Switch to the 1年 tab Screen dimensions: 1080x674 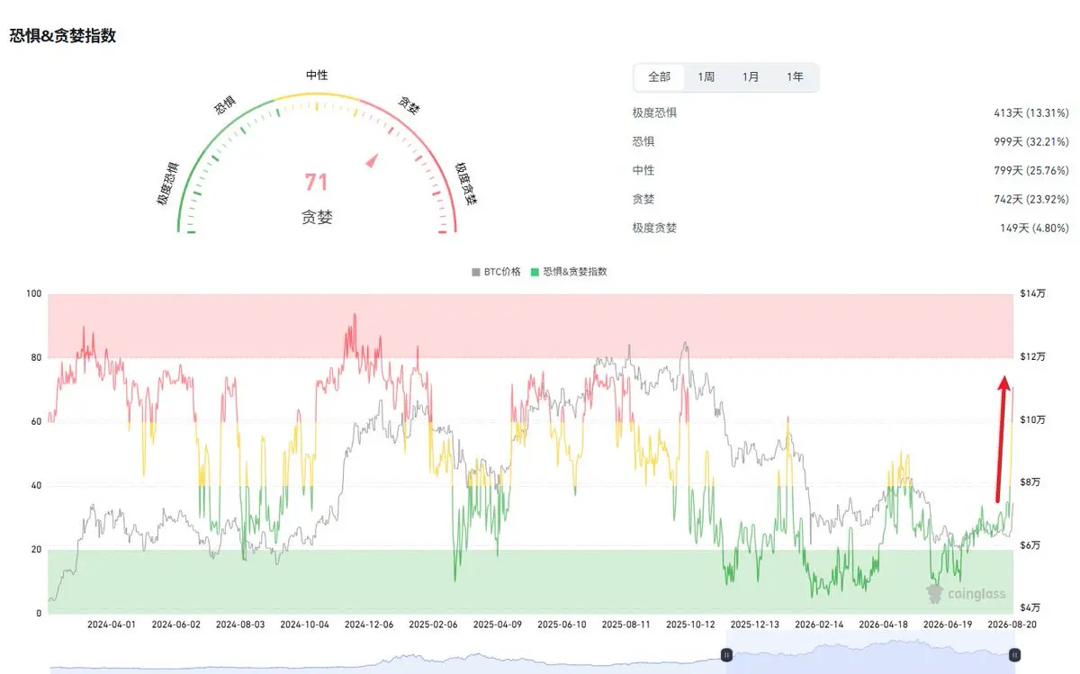(795, 77)
